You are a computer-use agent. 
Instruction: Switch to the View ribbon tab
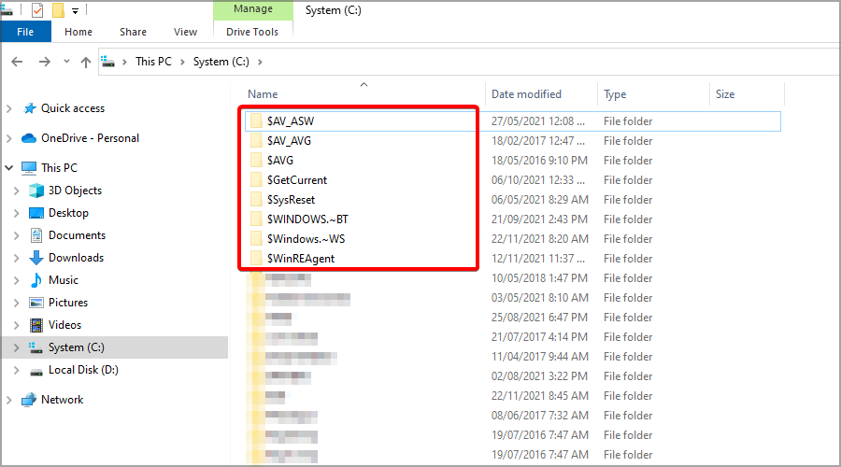186,32
